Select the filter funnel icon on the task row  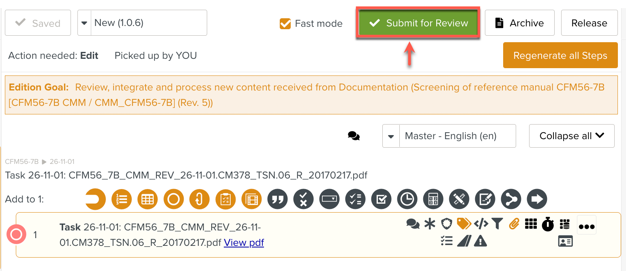click(x=498, y=224)
